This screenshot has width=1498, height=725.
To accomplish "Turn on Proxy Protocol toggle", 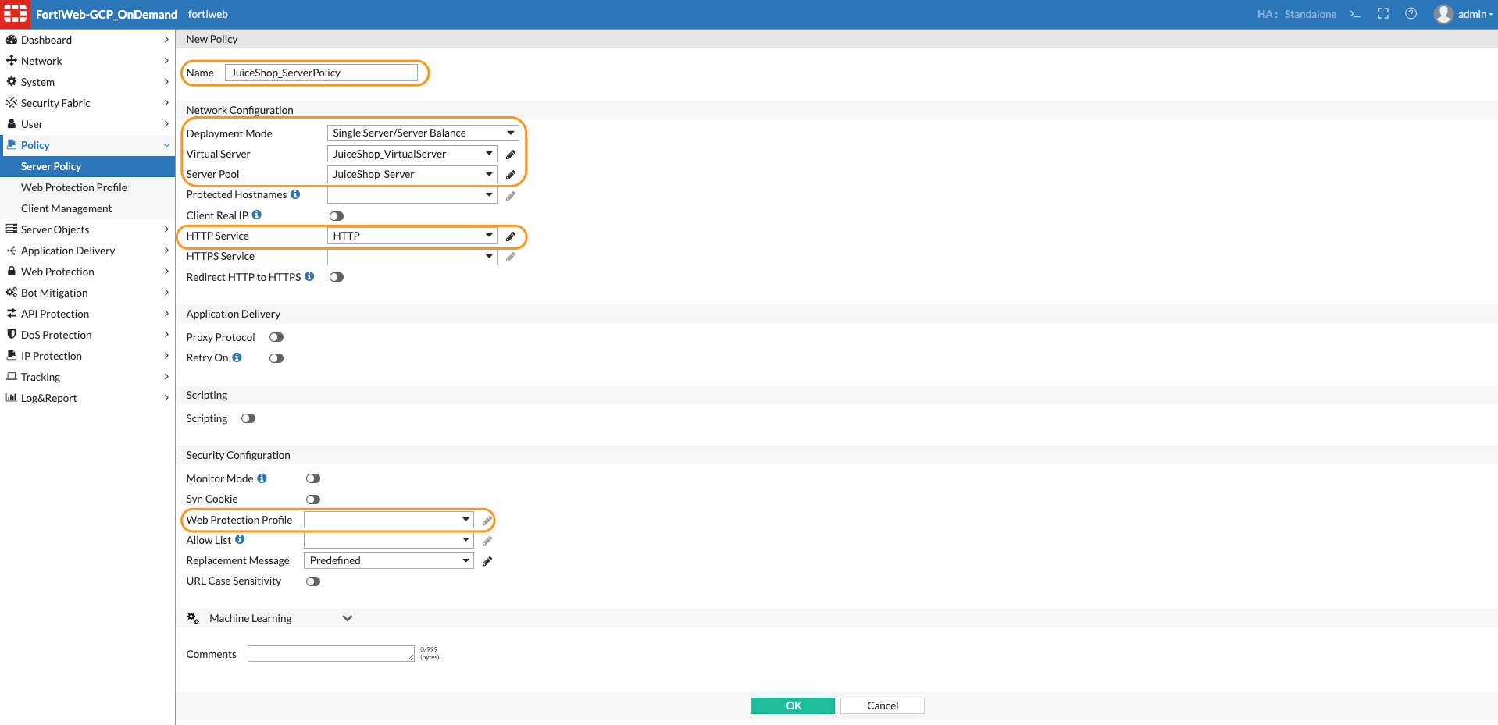I will [276, 337].
